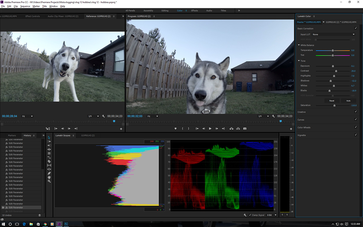Open the File menu
363x227 pixels.
3,6
